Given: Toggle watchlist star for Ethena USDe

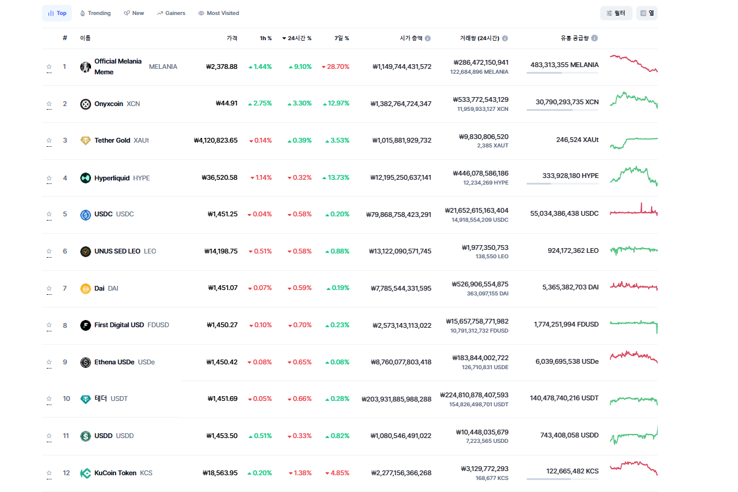Looking at the screenshot, I should [49, 363].
